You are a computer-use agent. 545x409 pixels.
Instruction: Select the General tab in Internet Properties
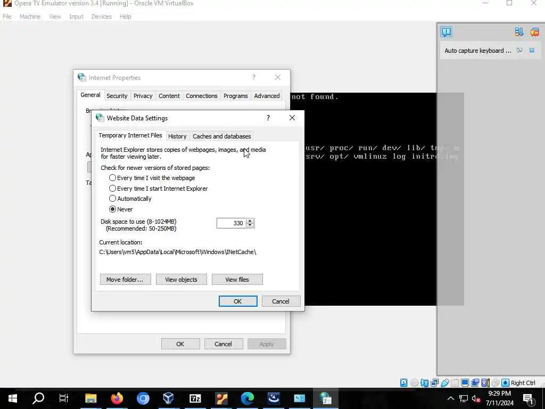pos(90,95)
